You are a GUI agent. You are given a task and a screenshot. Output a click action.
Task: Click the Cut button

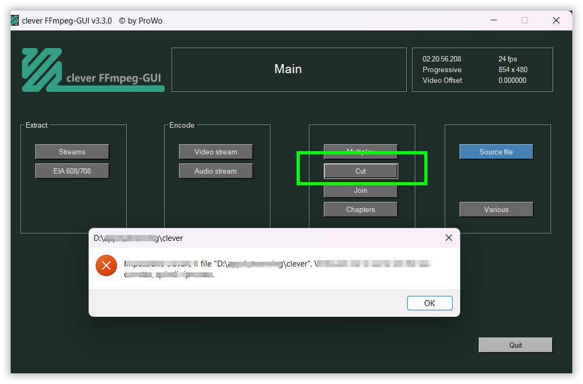(361, 171)
